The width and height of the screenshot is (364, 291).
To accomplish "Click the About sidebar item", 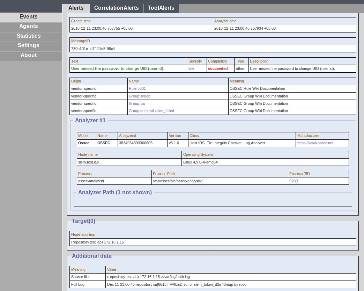I will pos(29,55).
